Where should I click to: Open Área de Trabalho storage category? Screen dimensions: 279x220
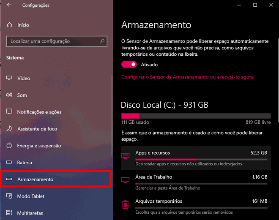coord(196,182)
